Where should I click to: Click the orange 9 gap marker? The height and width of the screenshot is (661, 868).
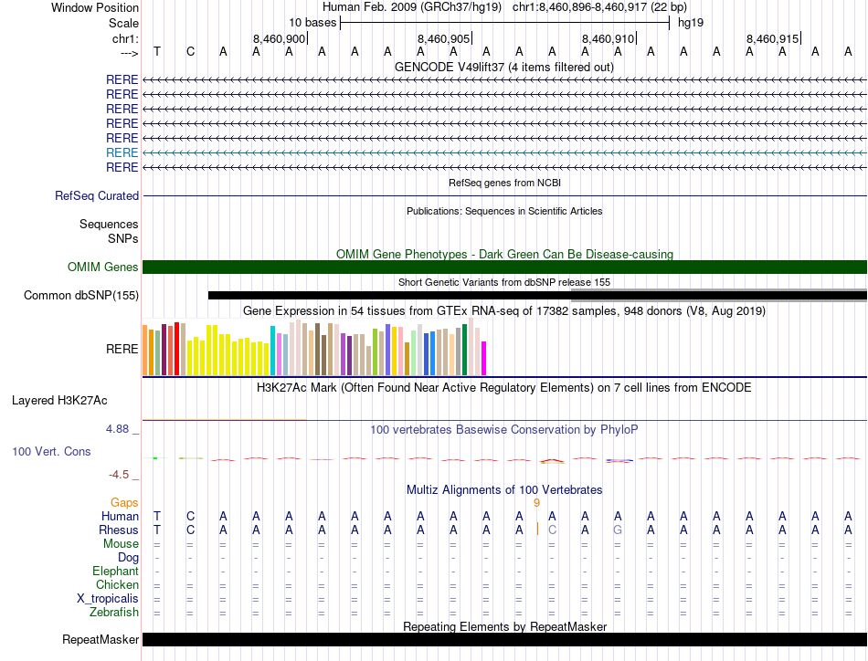point(536,502)
